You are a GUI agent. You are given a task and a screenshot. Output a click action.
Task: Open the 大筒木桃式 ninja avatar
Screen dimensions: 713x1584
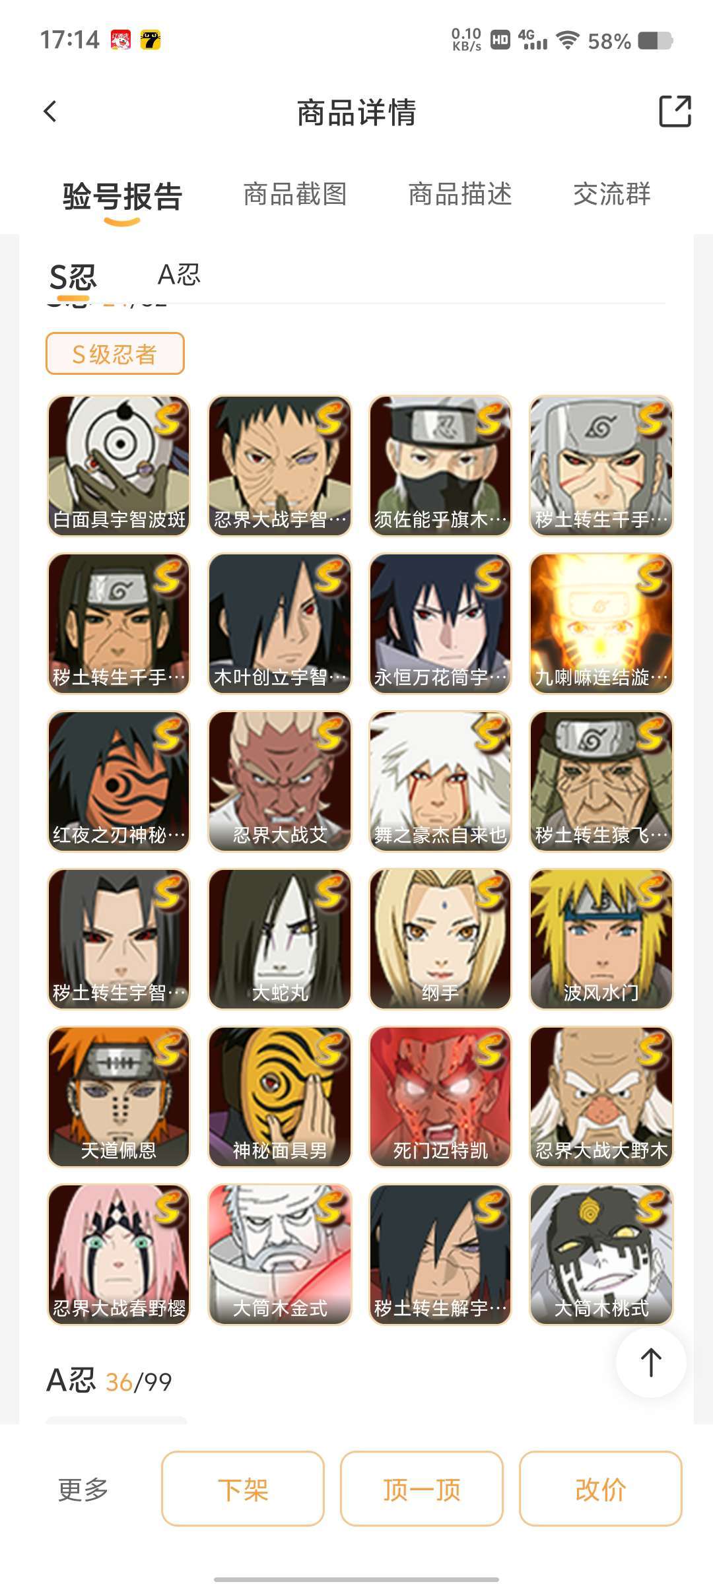coord(601,1255)
